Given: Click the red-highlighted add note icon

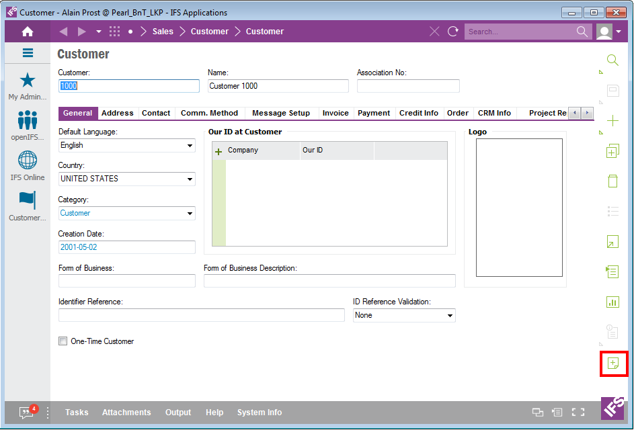Looking at the screenshot, I should 612,363.
